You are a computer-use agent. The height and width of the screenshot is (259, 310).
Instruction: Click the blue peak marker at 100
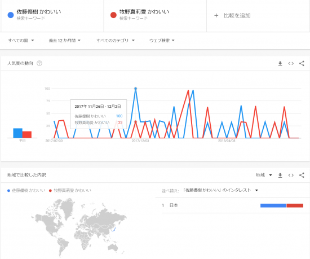[x=135, y=89]
